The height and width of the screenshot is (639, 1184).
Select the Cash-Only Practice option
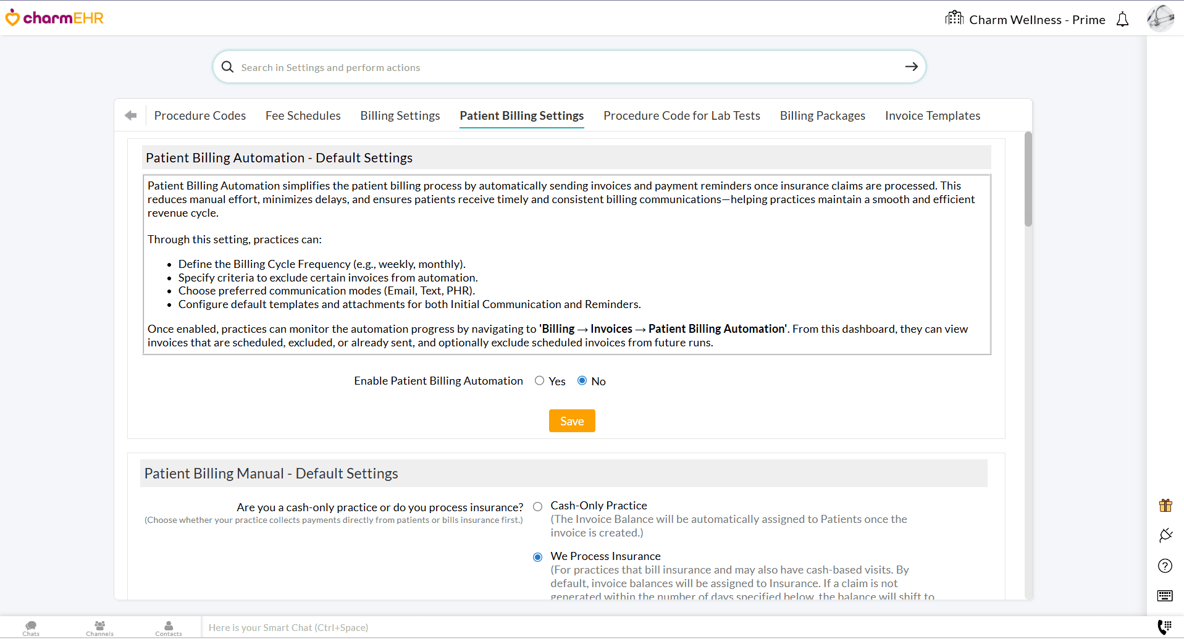click(537, 506)
